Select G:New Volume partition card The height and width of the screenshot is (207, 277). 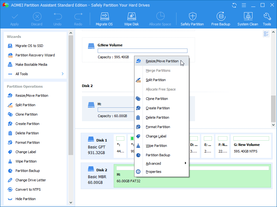138,50
